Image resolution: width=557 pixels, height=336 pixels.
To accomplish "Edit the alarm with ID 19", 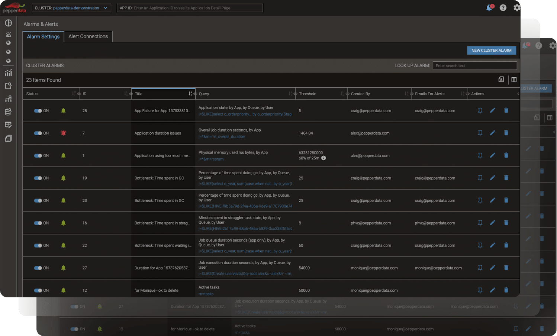I will pyautogui.click(x=493, y=178).
